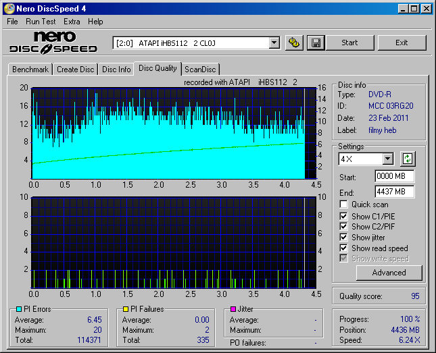Click the refresh speed list icon

pyautogui.click(x=408, y=159)
